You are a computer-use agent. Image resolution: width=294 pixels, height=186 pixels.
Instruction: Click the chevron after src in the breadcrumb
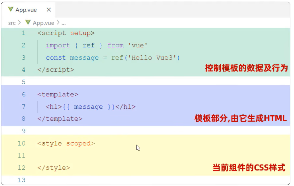click(x=19, y=23)
